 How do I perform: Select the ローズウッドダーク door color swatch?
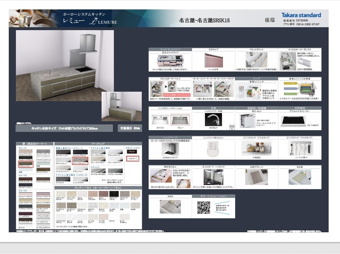(26, 219)
